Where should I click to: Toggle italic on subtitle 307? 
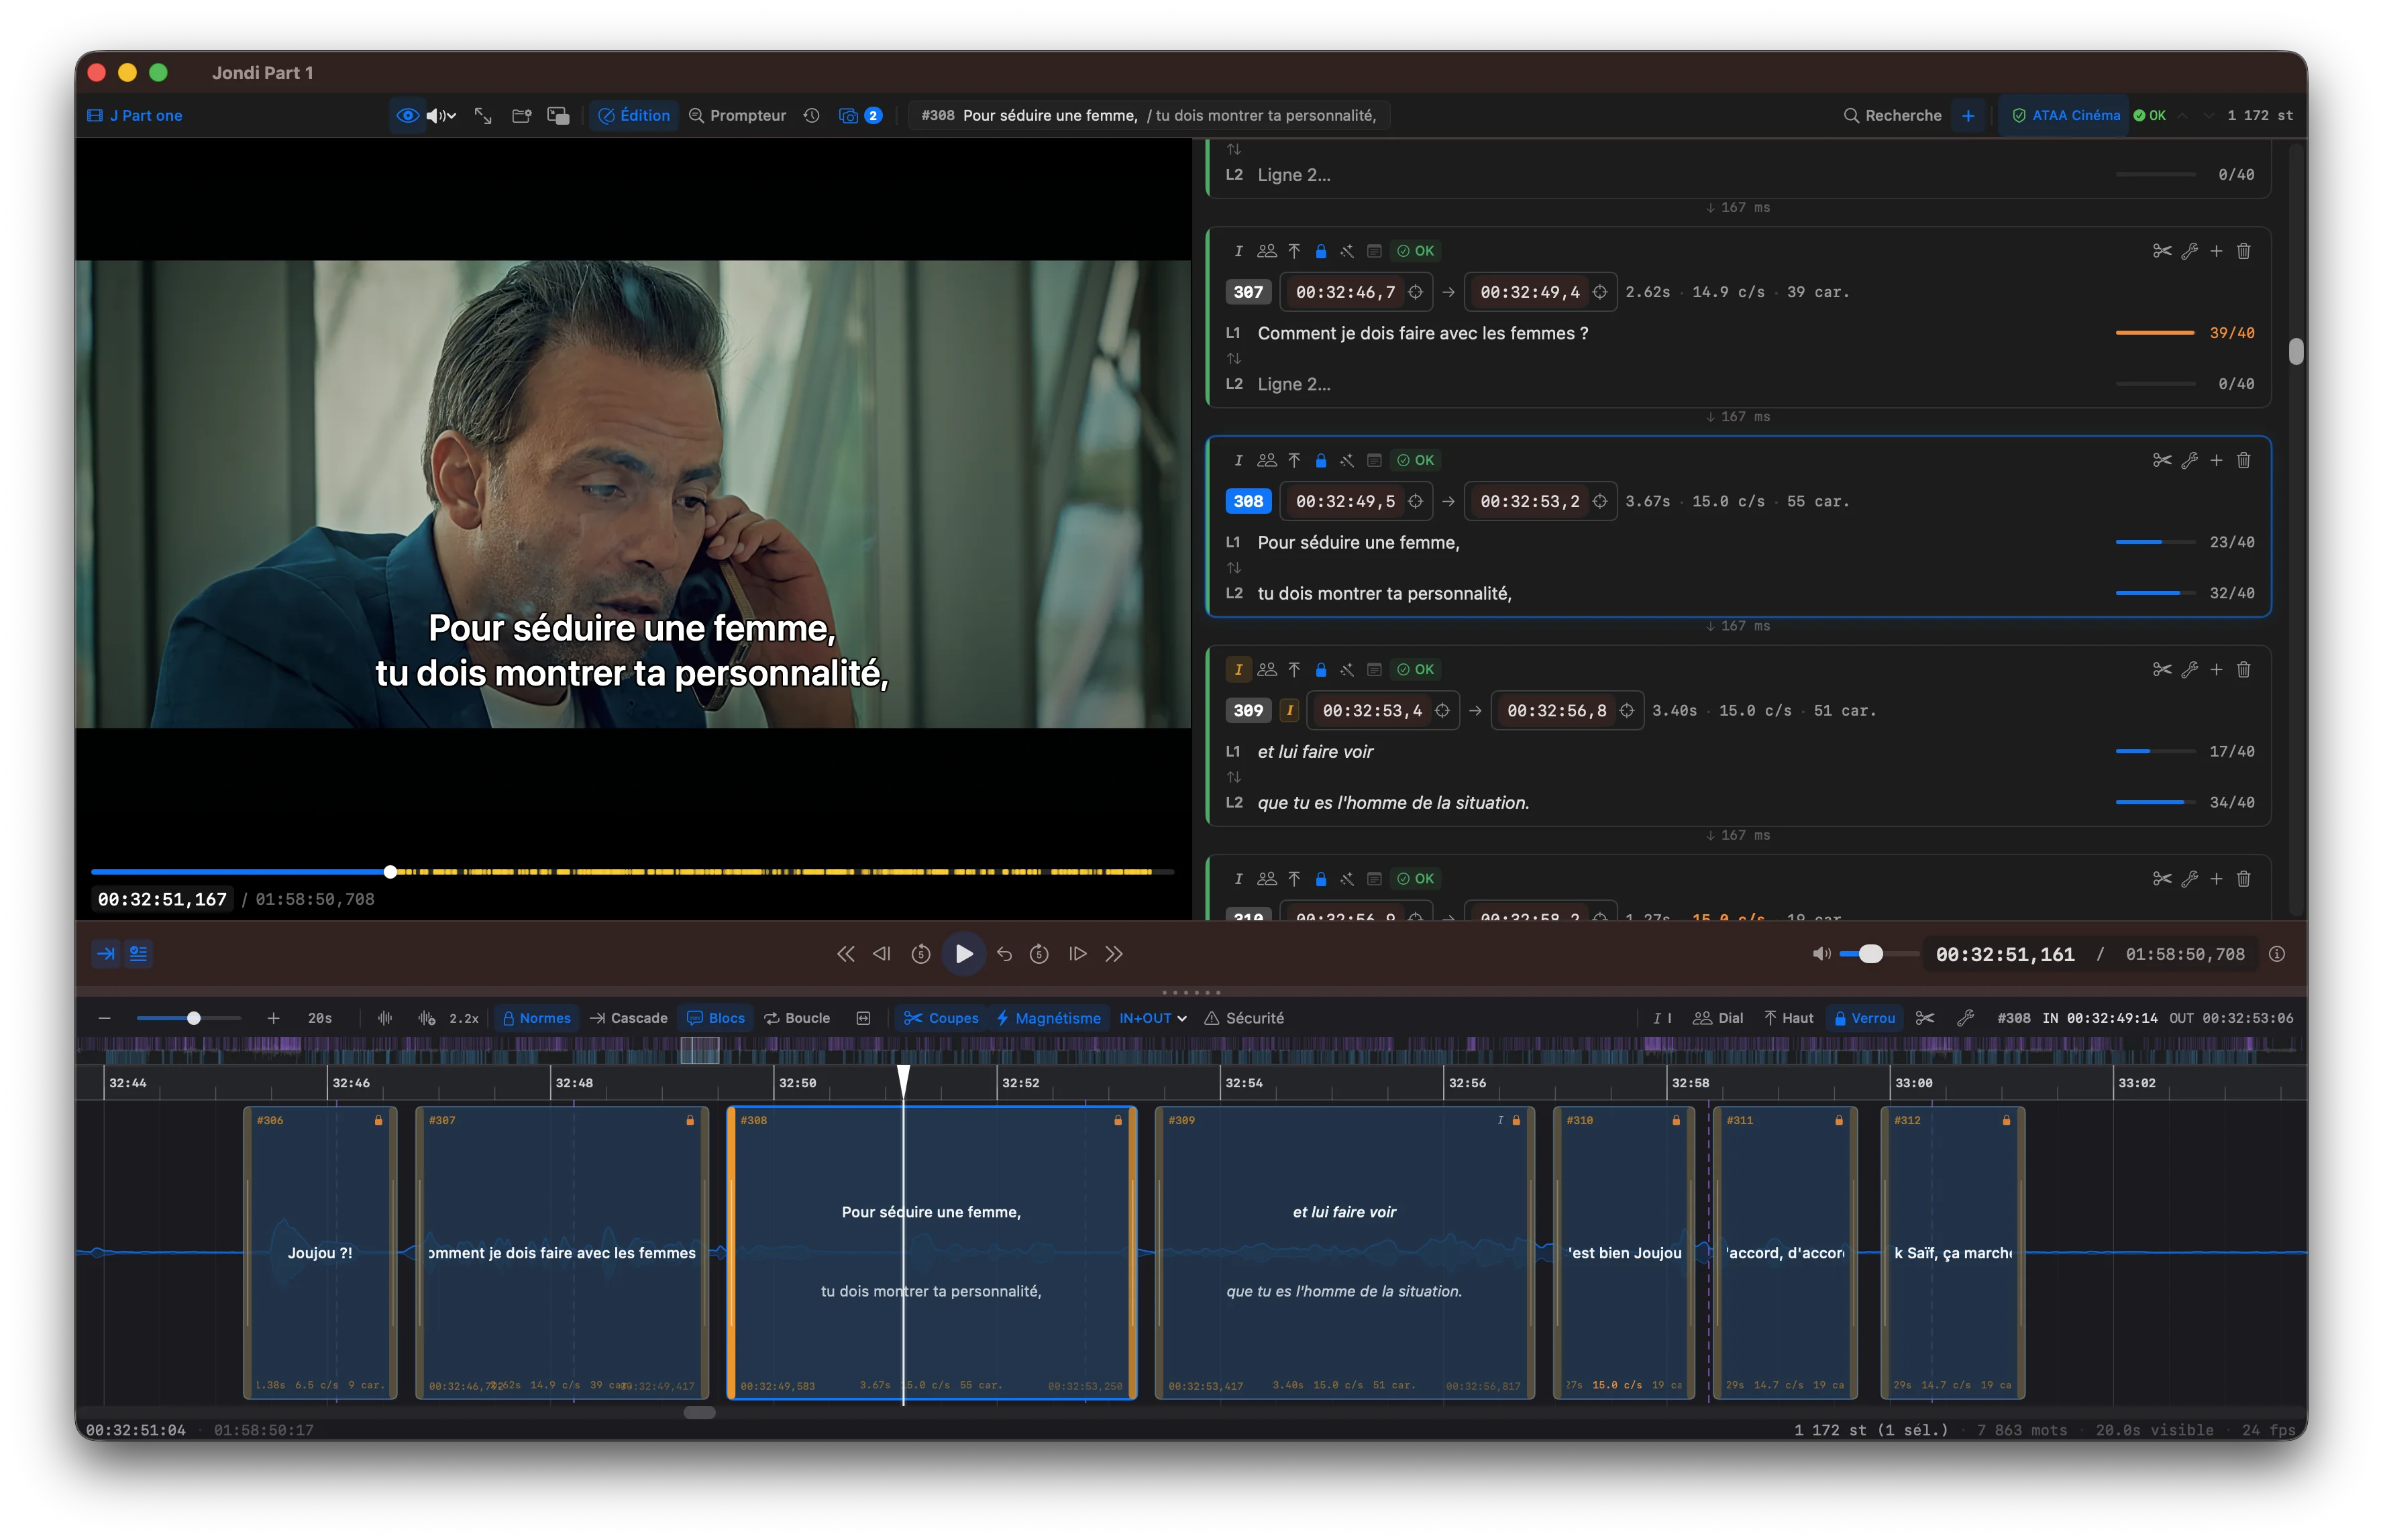tap(1238, 251)
